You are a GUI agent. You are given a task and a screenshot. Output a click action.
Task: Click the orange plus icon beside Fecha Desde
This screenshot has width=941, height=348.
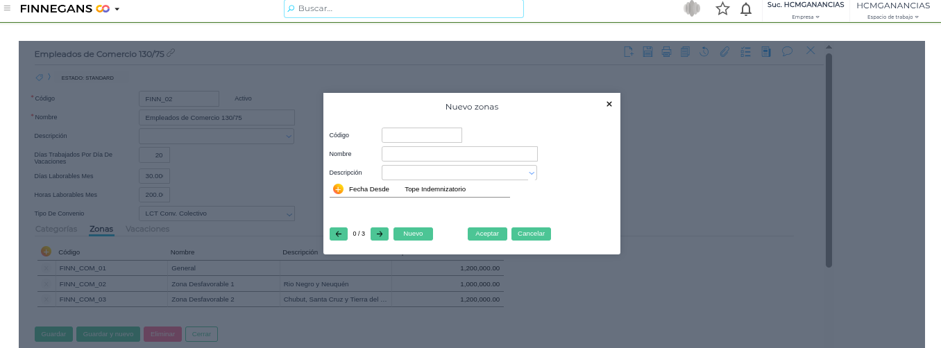(x=338, y=189)
